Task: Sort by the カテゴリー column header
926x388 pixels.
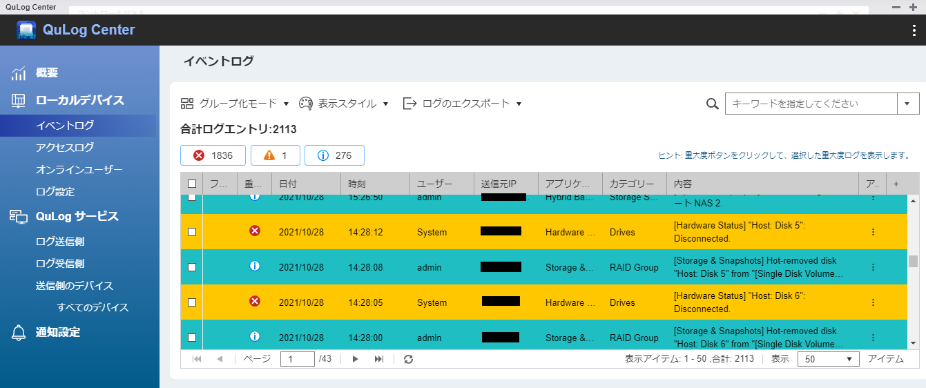Action: coord(634,184)
